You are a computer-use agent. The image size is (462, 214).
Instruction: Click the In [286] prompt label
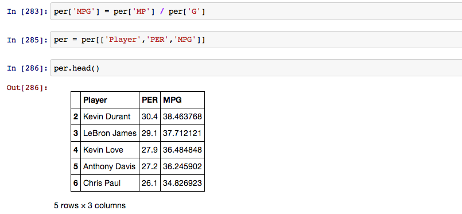coord(27,68)
